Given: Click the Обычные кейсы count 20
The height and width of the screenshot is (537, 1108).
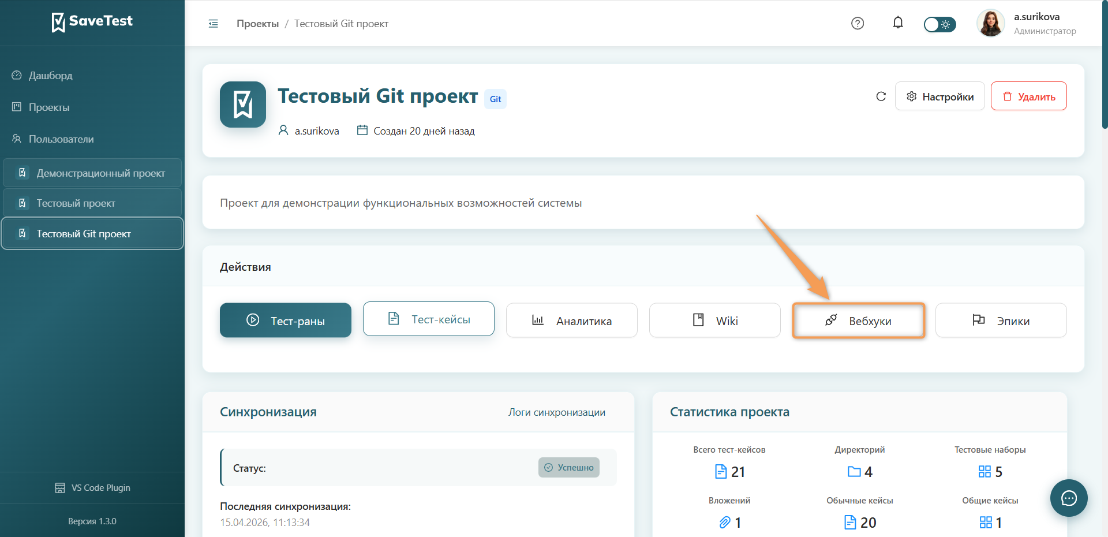Looking at the screenshot, I should pos(869,523).
